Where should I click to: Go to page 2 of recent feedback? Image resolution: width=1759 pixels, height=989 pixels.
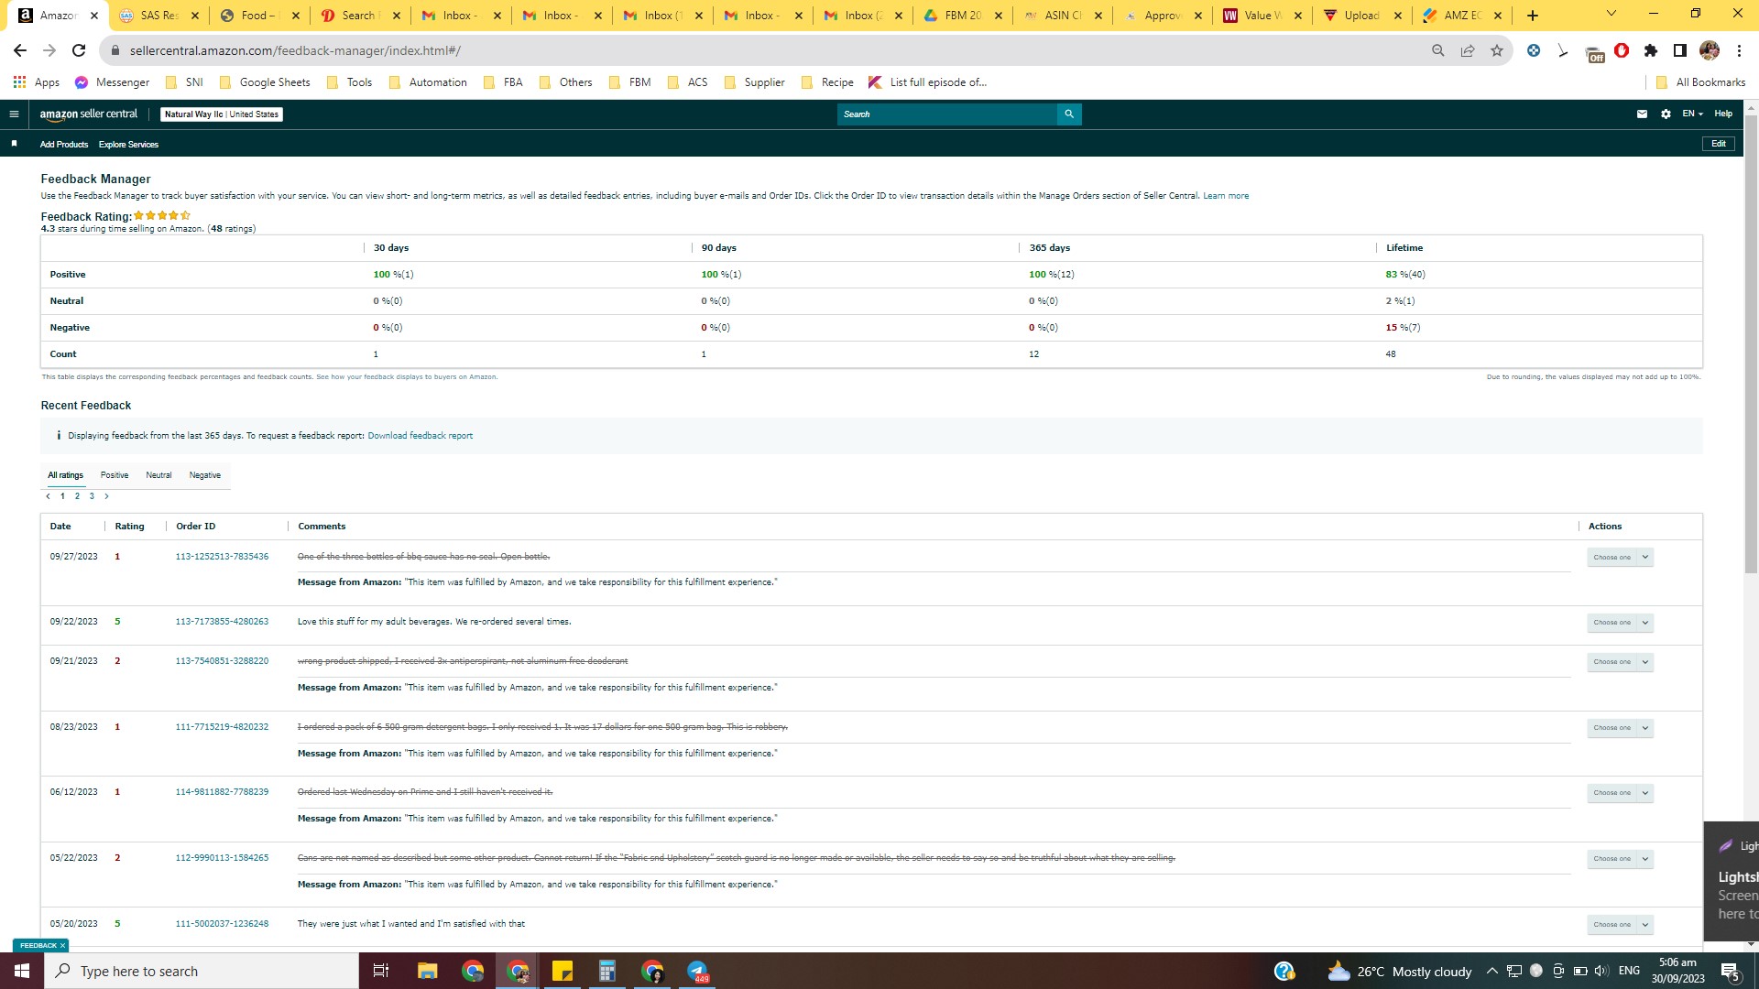(77, 496)
